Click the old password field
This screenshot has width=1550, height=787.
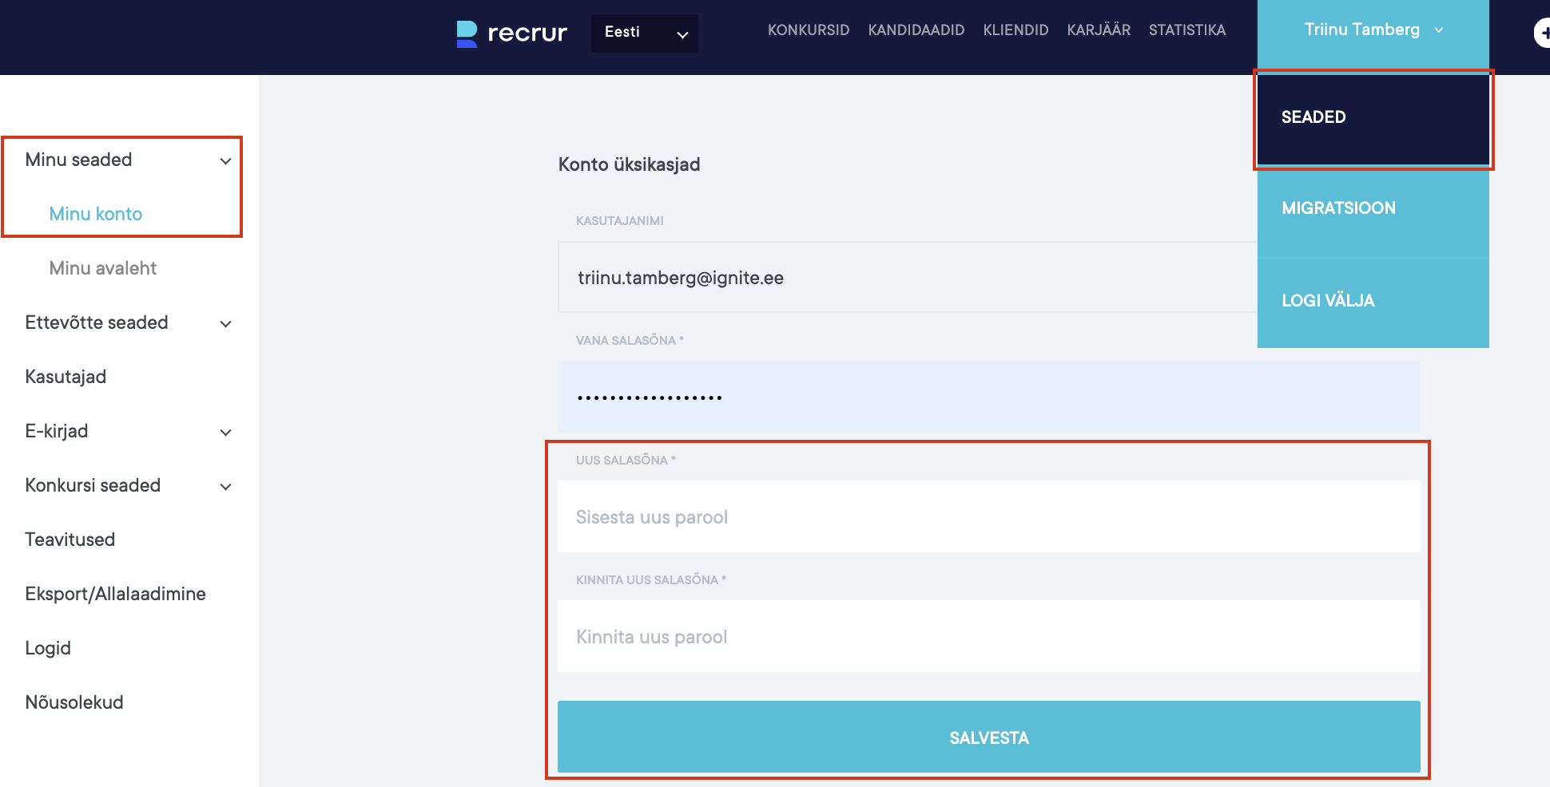click(988, 397)
